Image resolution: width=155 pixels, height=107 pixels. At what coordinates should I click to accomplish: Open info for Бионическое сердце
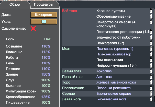click(x=151, y=93)
